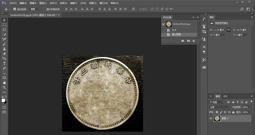Open the Auto-Select 图层 dropdown

pyautogui.click(x=34, y=9)
